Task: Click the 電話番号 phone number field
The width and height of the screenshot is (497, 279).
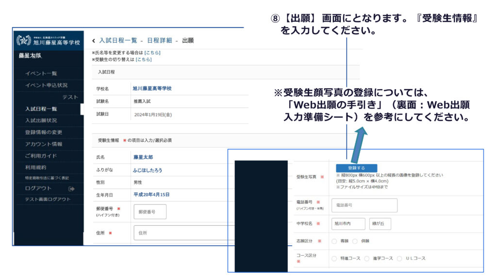Action: pyautogui.click(x=364, y=205)
